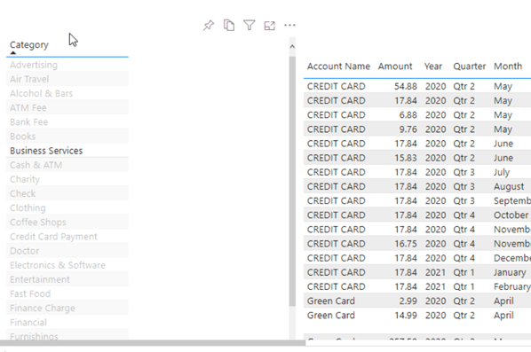Image resolution: width=531 pixels, height=352 pixels.
Task: Select the 6.88 amount cell
Action: pyautogui.click(x=408, y=115)
